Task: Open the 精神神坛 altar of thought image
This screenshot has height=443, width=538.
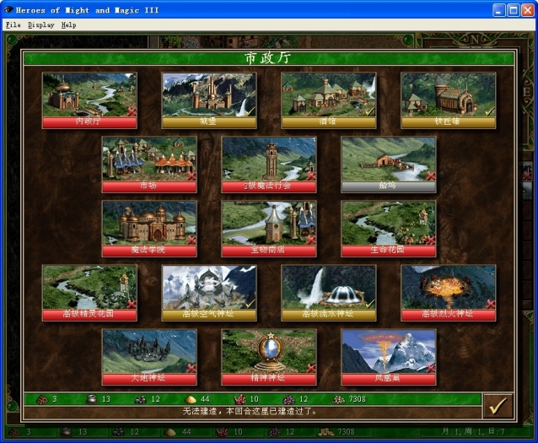Action: 269,352
